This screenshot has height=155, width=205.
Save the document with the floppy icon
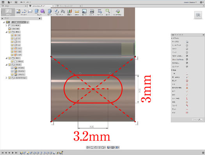(x=16, y=2)
